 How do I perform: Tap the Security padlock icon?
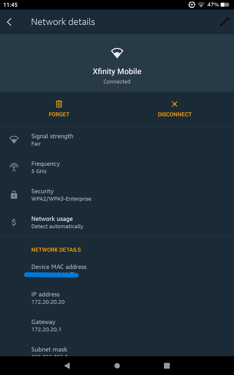coord(14,195)
